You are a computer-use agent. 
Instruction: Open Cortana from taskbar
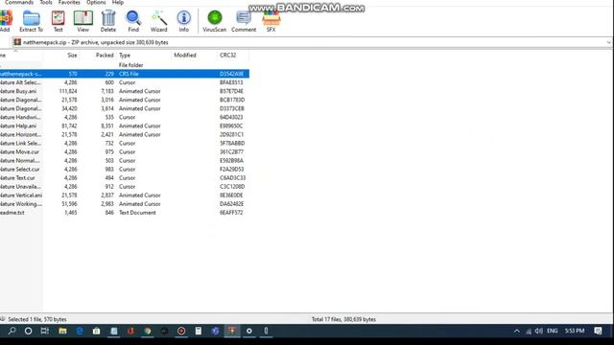tap(28, 331)
